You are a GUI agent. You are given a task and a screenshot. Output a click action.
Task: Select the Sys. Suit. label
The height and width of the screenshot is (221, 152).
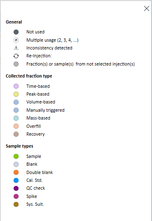tap(35, 204)
